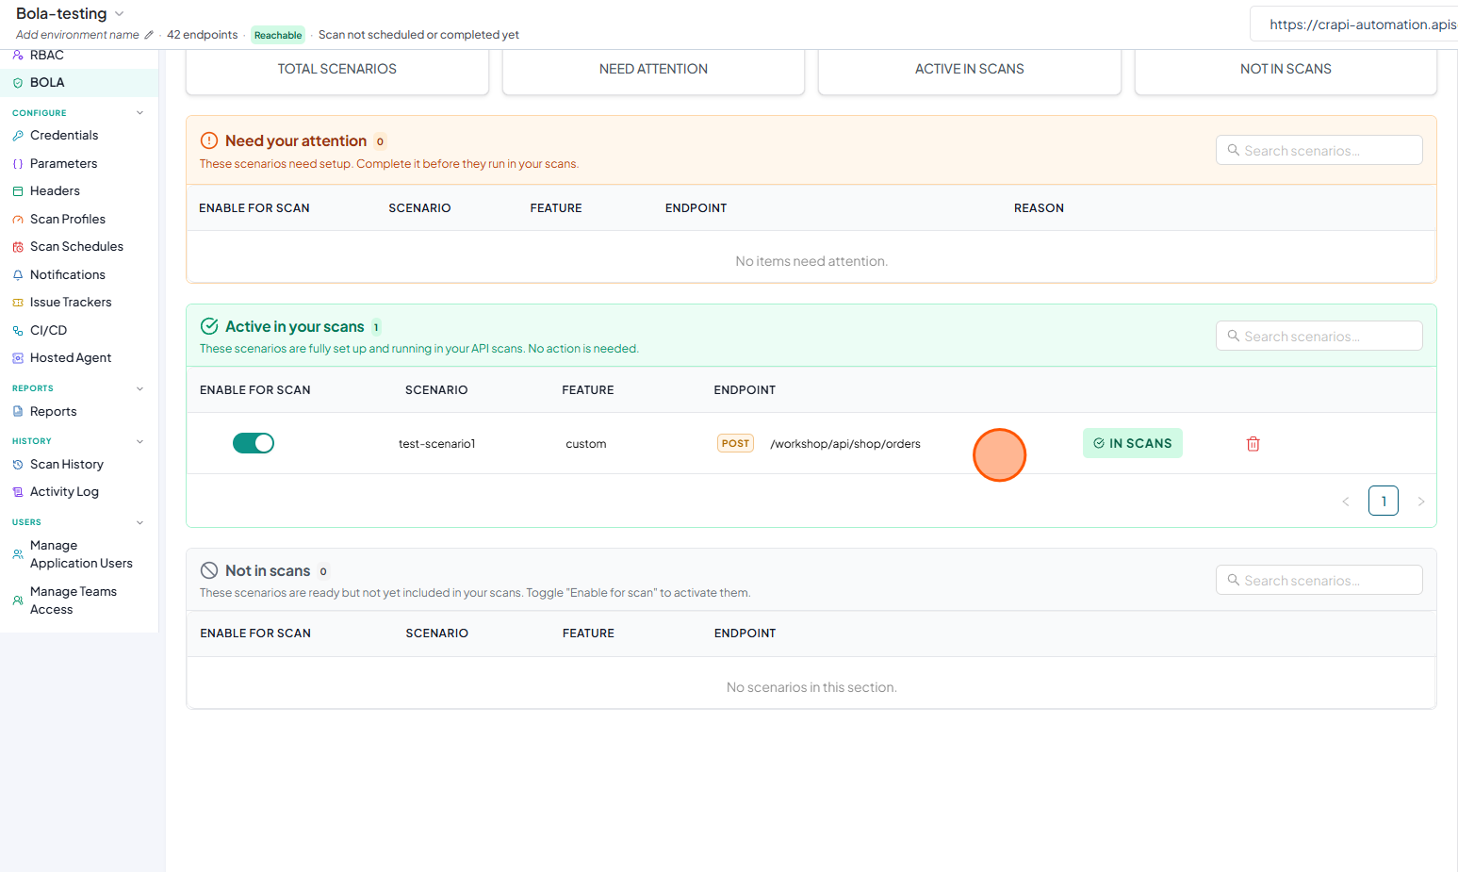This screenshot has width=1458, height=872.
Task: Click the search icon in Need your attention search
Action: coord(1233,150)
